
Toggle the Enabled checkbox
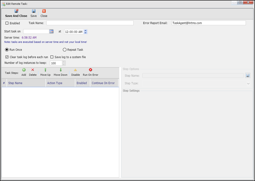(7, 23)
